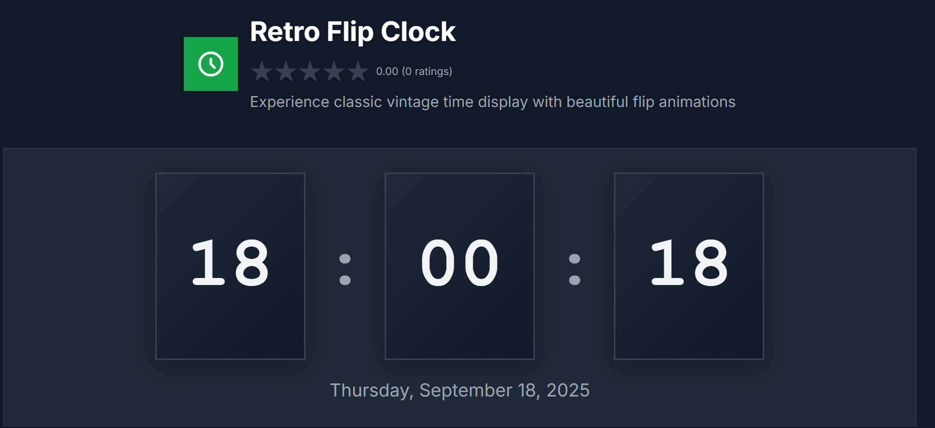Rate the app one star
935x428 pixels.
tap(262, 71)
